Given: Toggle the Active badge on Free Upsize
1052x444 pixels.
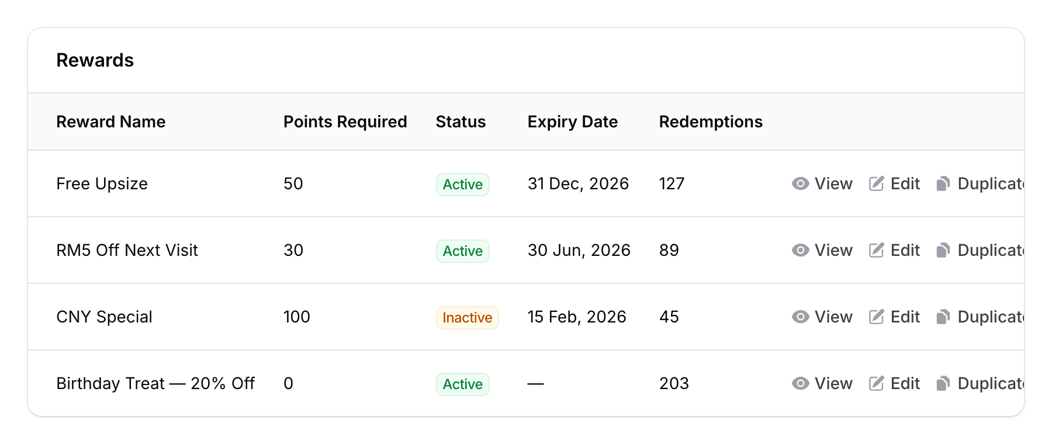Looking at the screenshot, I should click(462, 185).
